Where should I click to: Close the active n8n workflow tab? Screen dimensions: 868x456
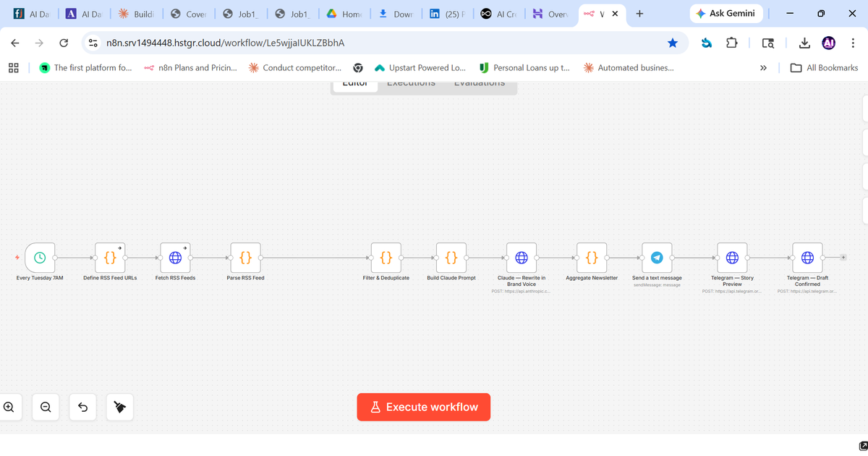(614, 13)
